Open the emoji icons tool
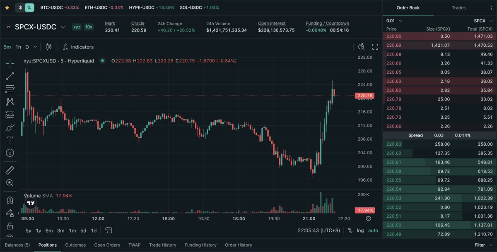497x252 pixels. click(10, 153)
